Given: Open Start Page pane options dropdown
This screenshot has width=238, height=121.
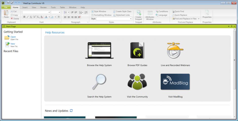Looking at the screenshot, I should click(229, 26).
